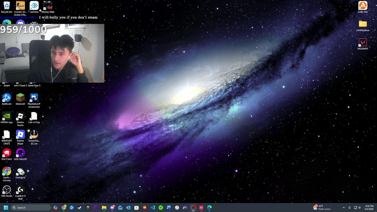The width and height of the screenshot is (377, 212).
Task: Click the microphone tray icon
Action: click(350, 208)
